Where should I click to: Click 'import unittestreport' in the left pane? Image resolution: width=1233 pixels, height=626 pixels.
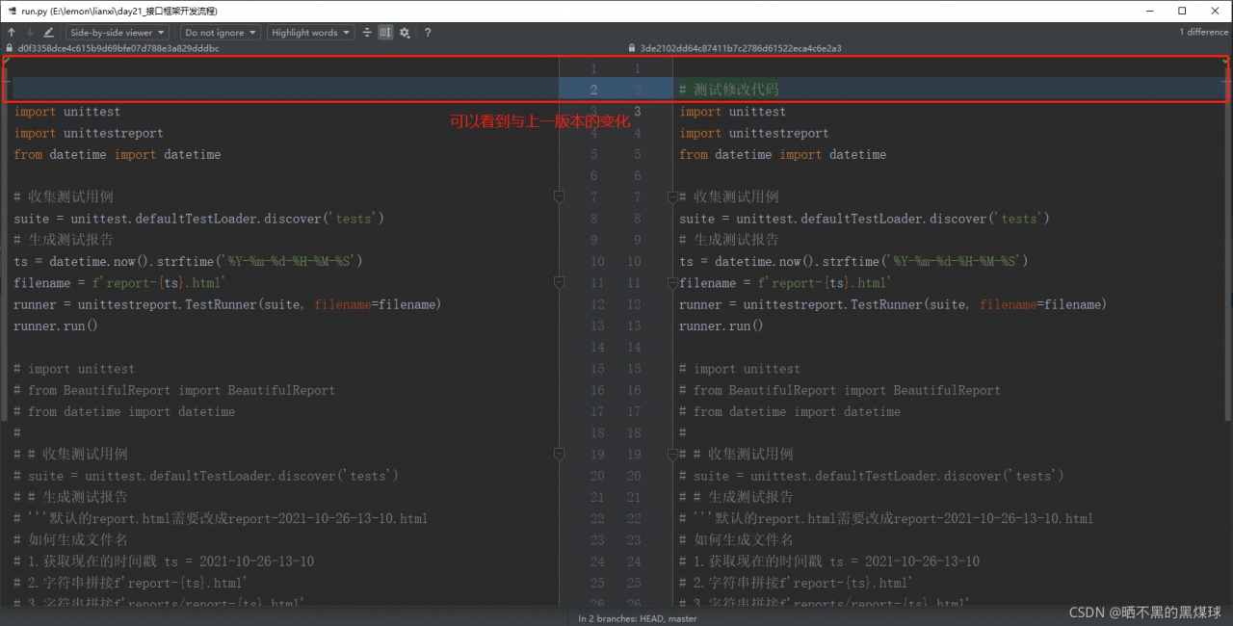tap(89, 133)
